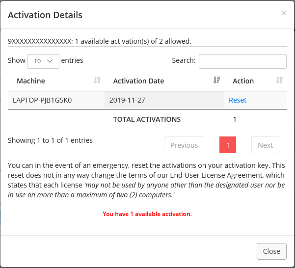Select the 2019-11-27 activation date cell
This screenshot has width=295, height=268.
click(x=164, y=100)
